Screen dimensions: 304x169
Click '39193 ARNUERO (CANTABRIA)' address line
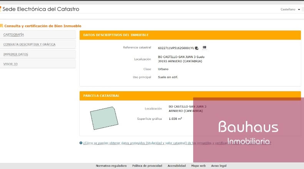(x=180, y=61)
